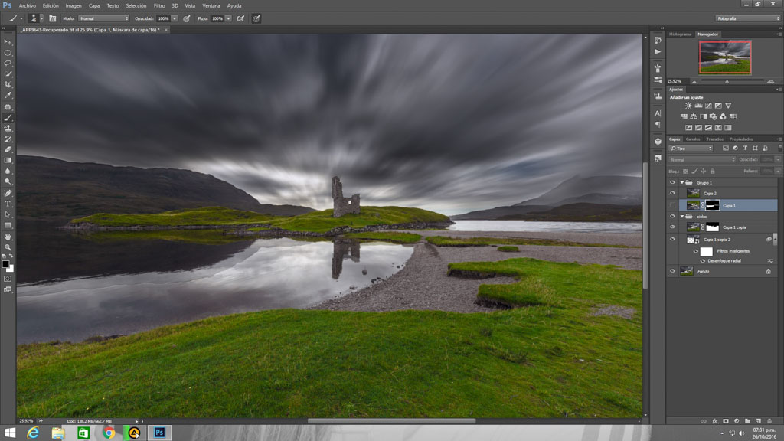The width and height of the screenshot is (784, 441).
Task: Select the Hand tool
Action: 8,237
